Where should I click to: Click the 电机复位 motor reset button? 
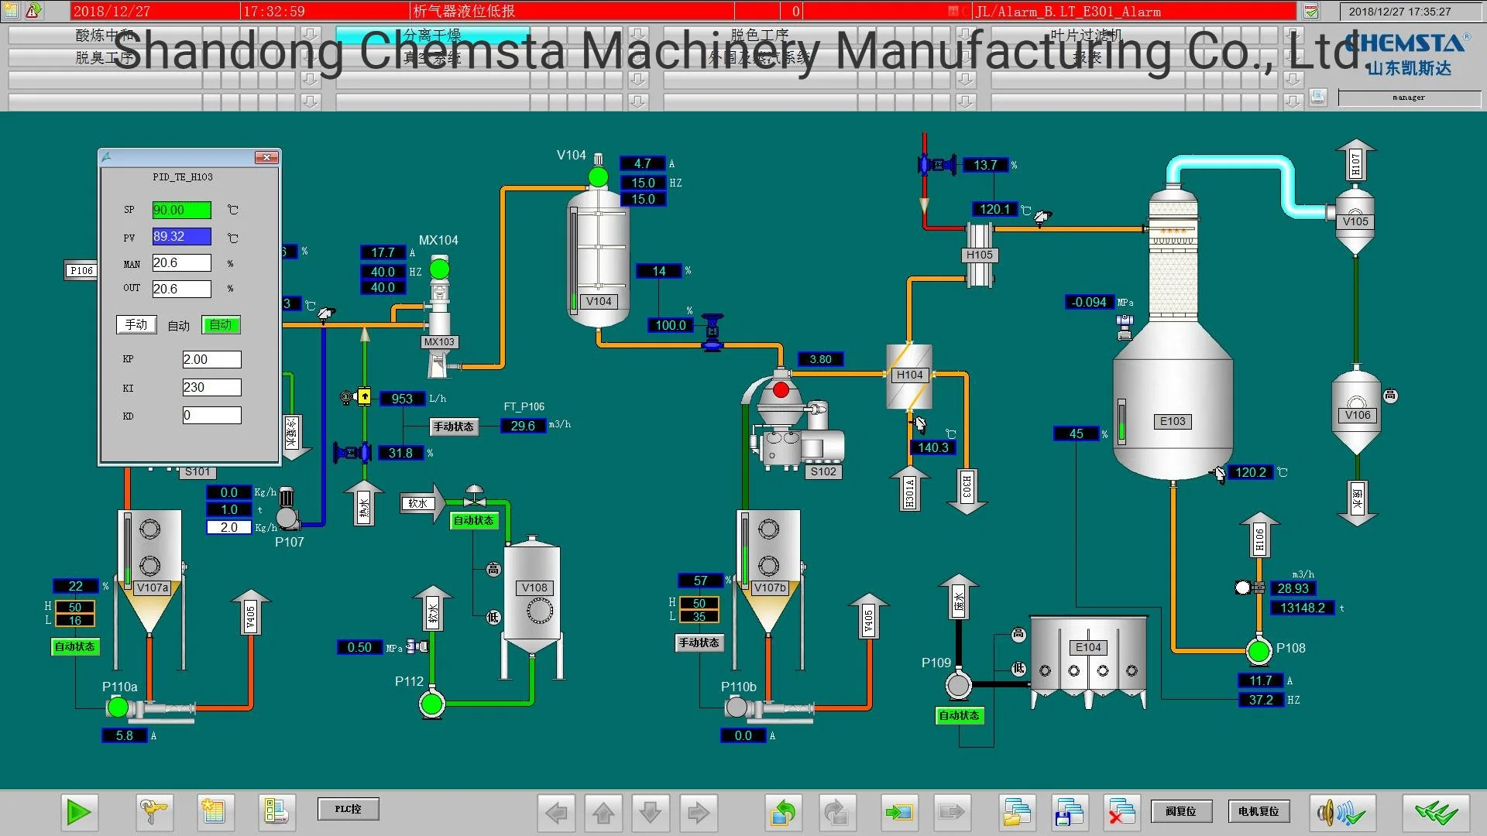[x=1259, y=811]
